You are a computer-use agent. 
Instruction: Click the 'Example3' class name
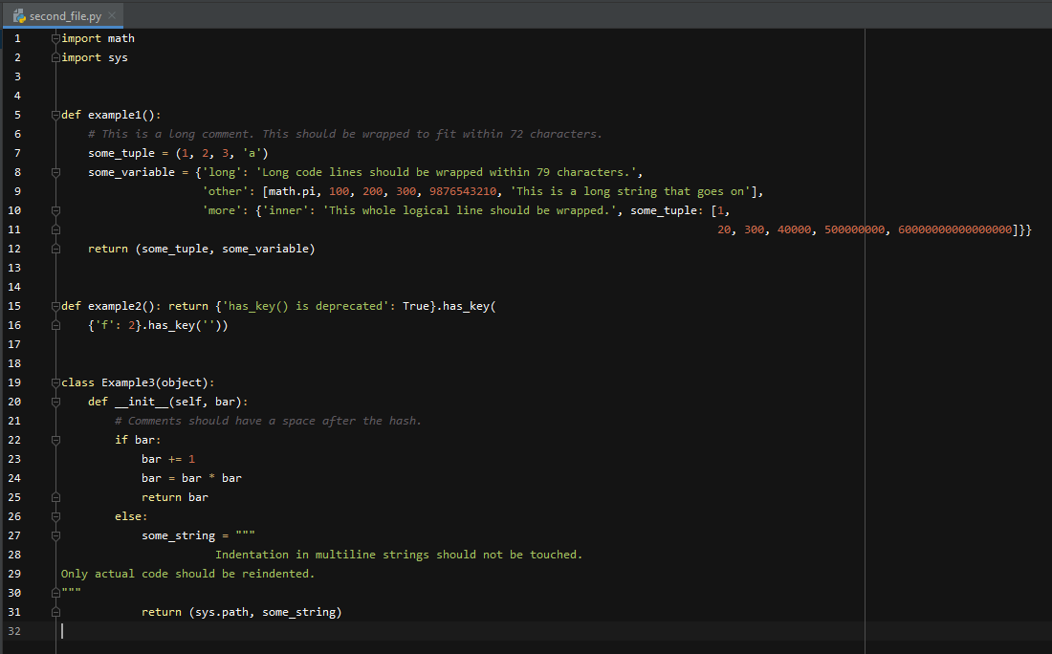point(127,382)
